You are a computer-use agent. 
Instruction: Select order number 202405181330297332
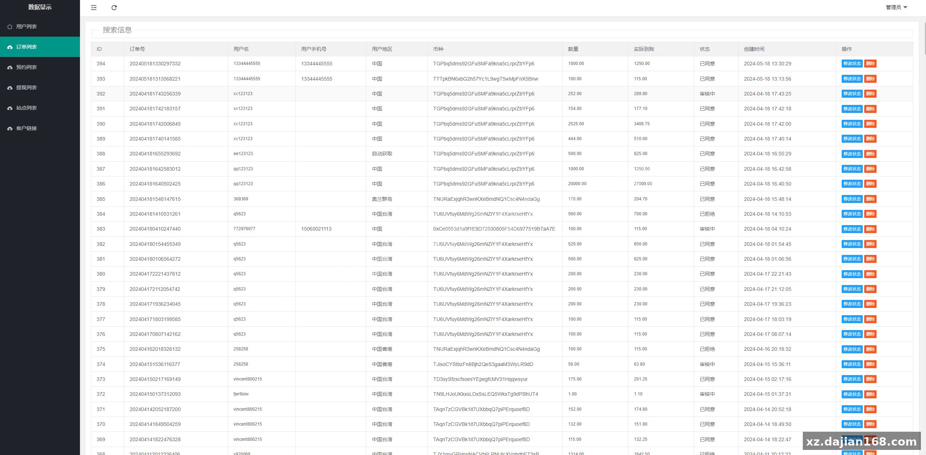pyautogui.click(x=155, y=64)
